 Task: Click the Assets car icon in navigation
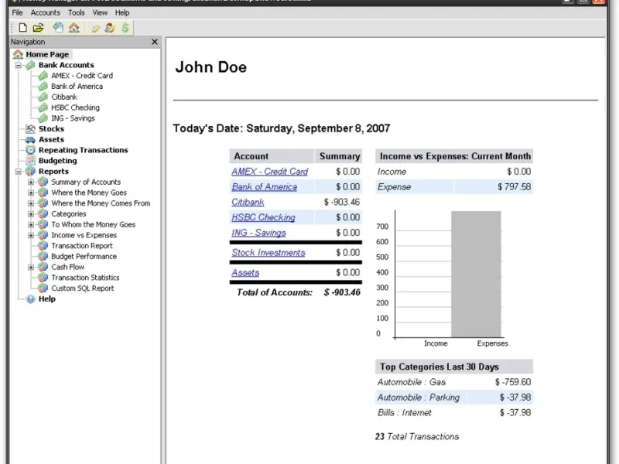pyautogui.click(x=30, y=139)
